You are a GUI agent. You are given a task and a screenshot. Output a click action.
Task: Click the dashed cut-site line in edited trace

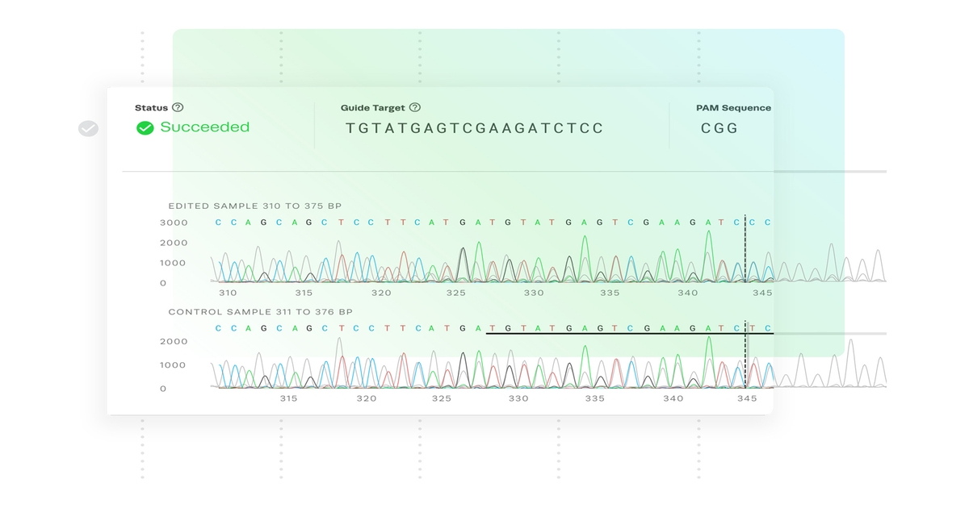(x=745, y=248)
